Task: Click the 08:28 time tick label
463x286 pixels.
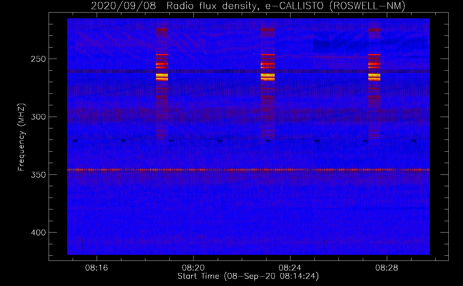Action: click(x=387, y=268)
